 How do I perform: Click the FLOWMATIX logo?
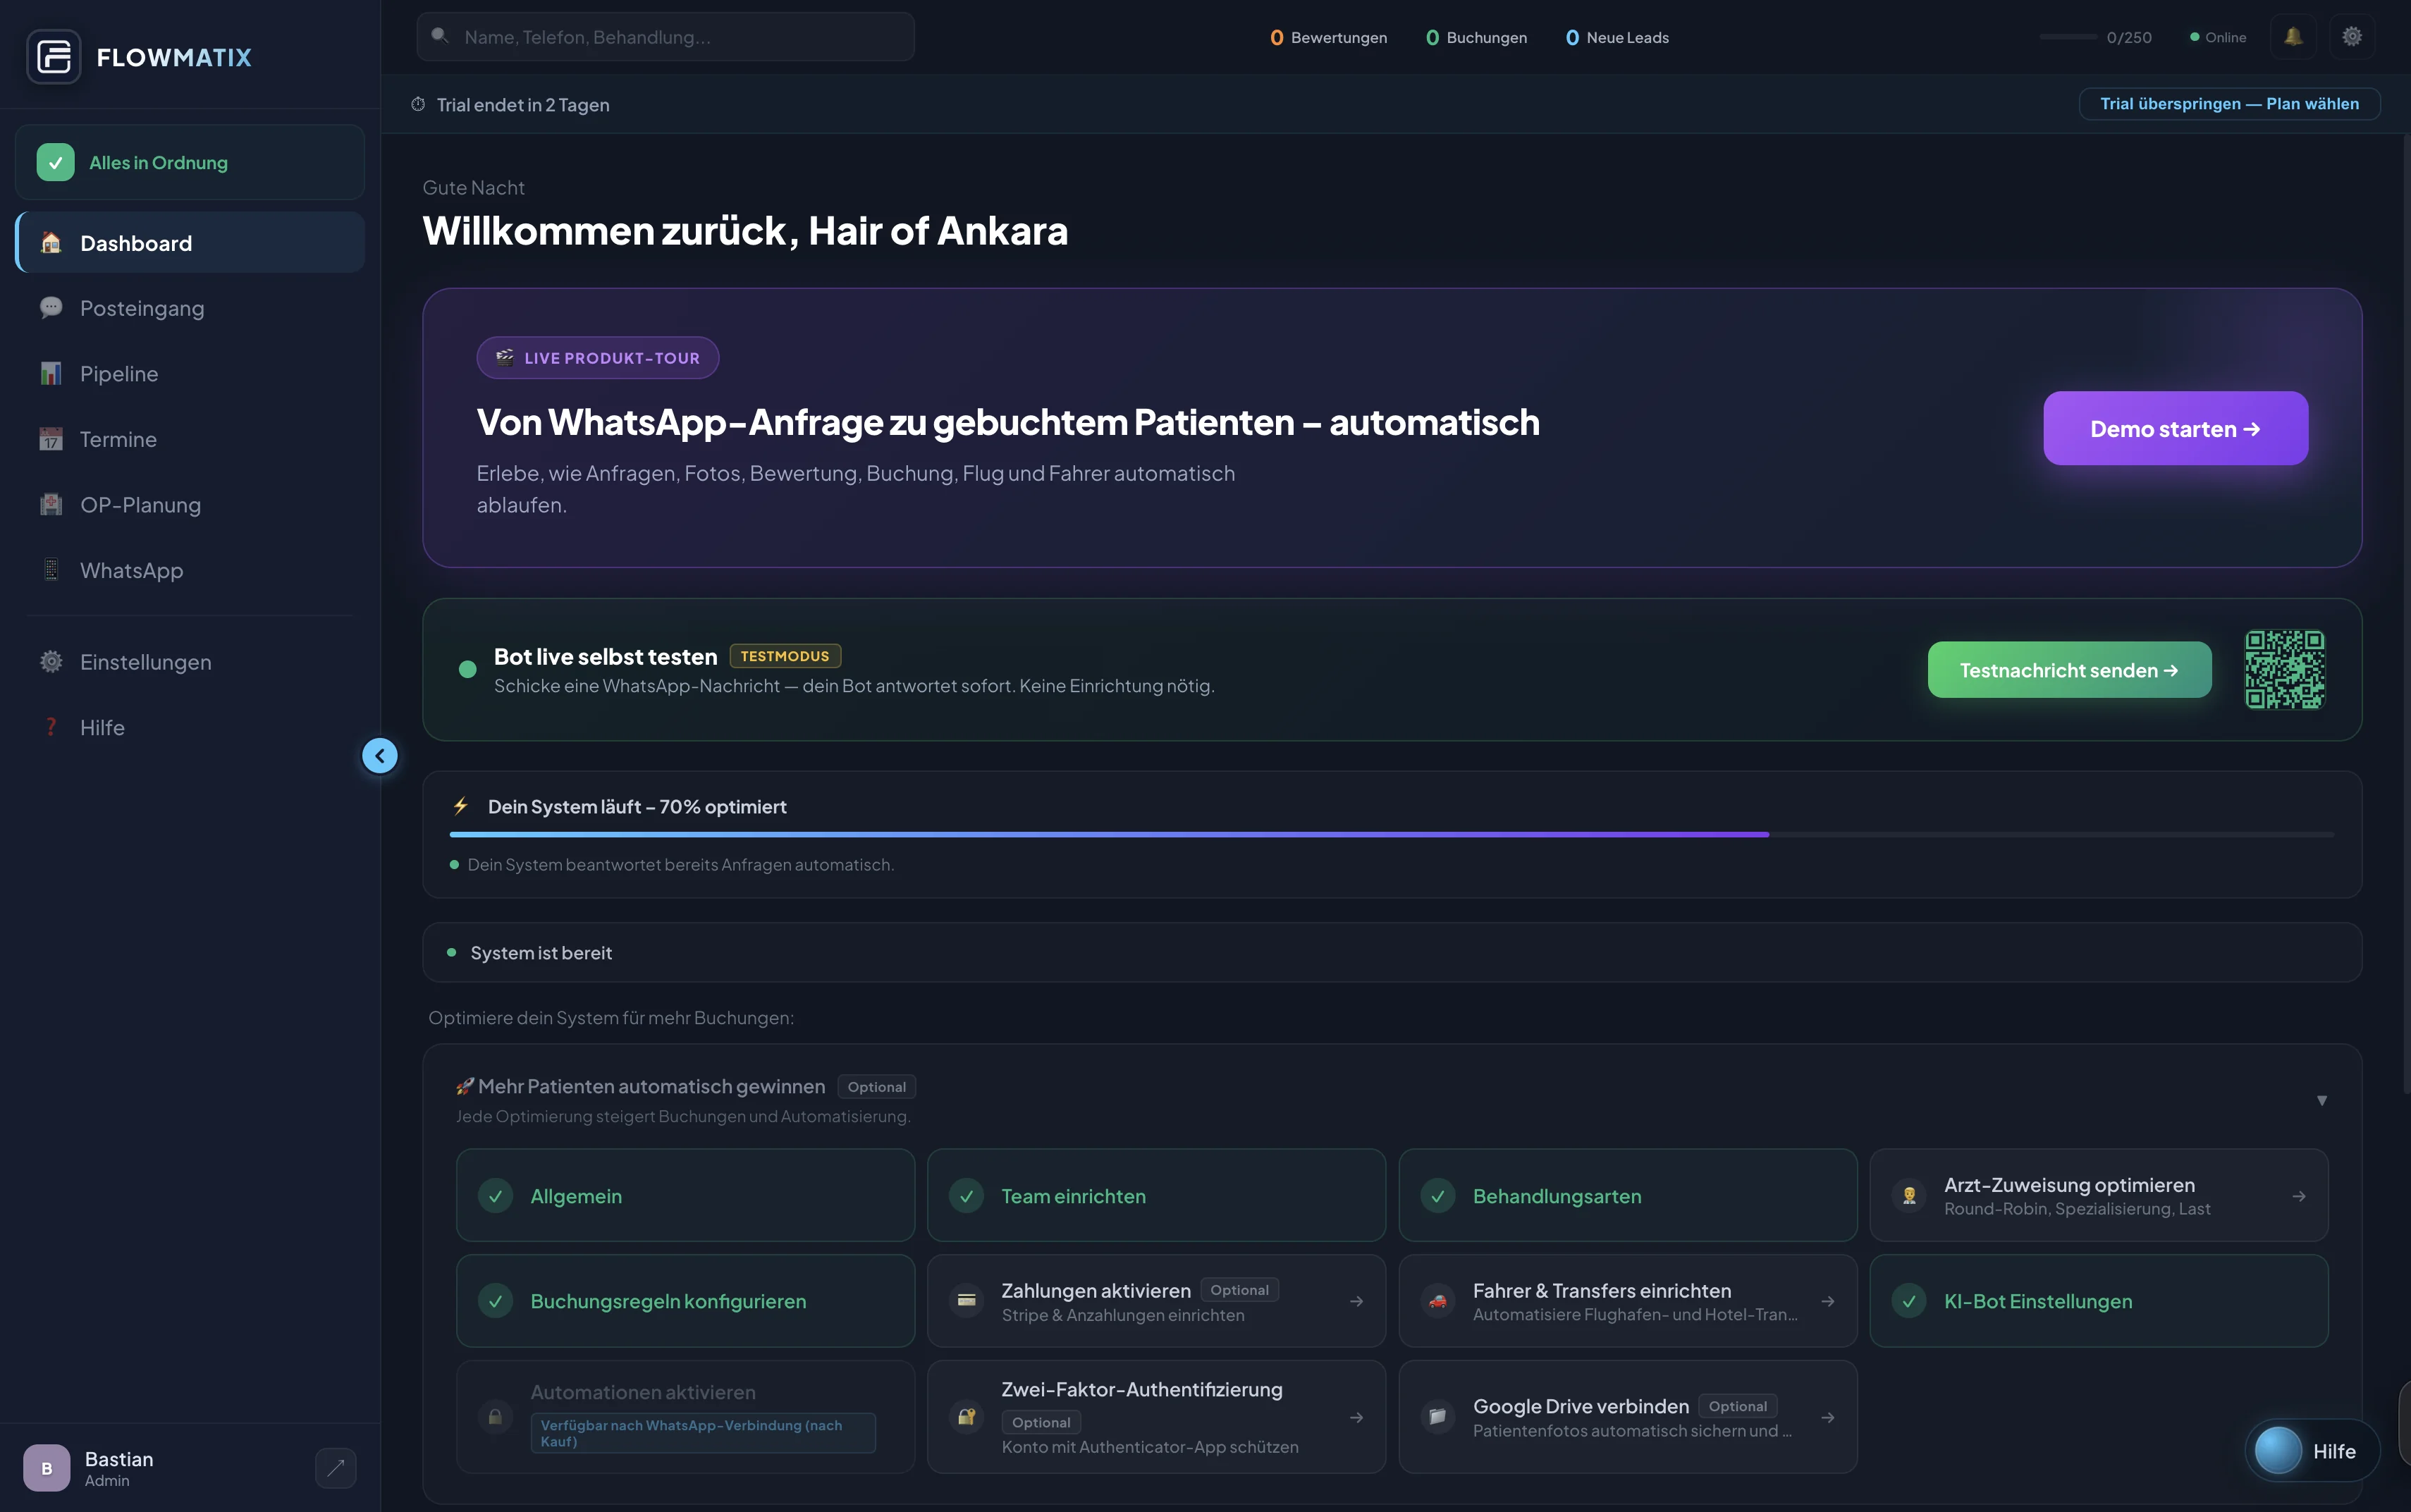139,56
